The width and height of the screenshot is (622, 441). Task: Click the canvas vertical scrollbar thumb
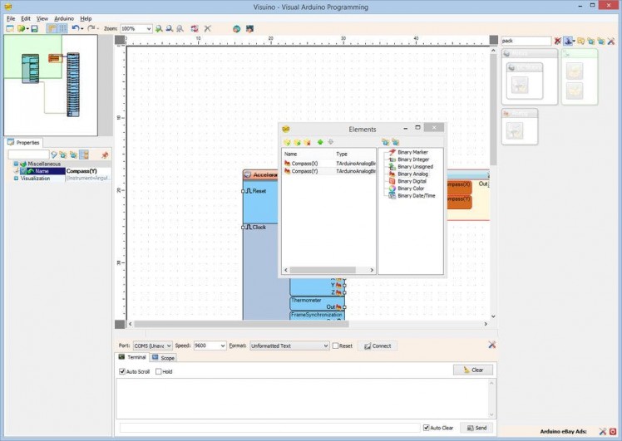coord(493,110)
